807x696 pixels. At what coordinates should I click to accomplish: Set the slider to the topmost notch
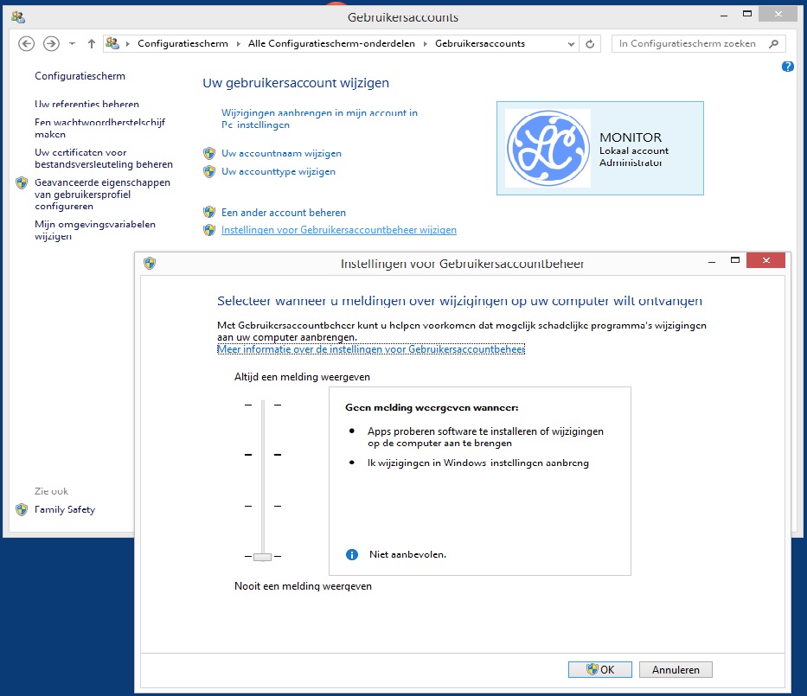(262, 405)
